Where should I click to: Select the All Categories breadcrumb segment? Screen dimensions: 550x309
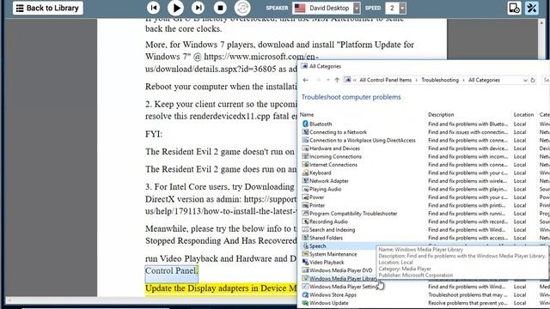(x=484, y=80)
